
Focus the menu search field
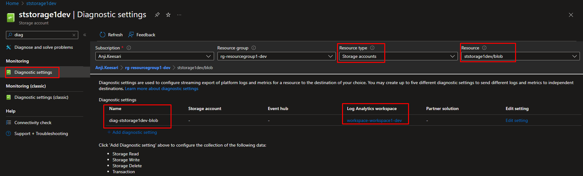(42, 35)
